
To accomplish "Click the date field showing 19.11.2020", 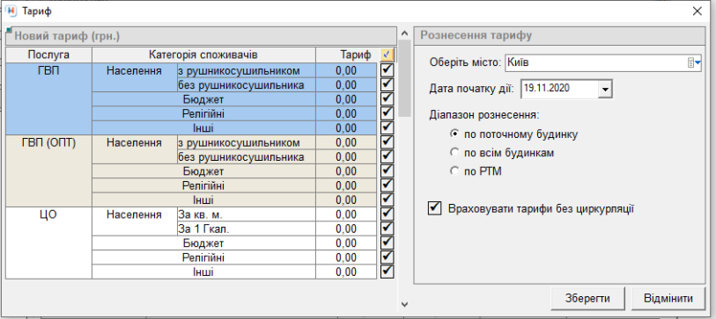I will point(560,89).
